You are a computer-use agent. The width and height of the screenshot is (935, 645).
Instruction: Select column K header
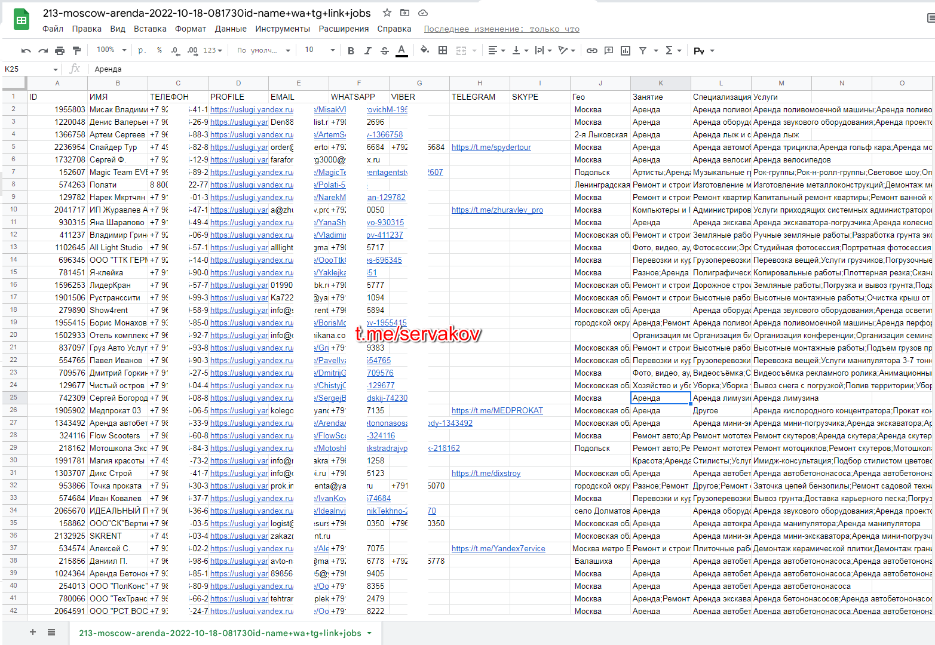(661, 83)
